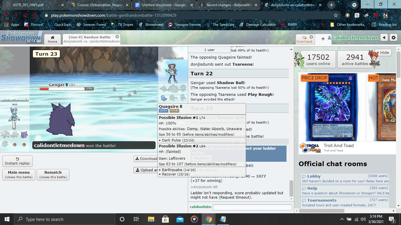The width and height of the screenshot is (401, 225).
Task: Click the battle chat message input field
Action: [252, 207]
